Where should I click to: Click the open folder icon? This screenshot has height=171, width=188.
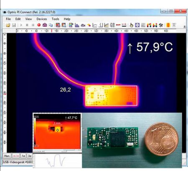tap(8, 25)
